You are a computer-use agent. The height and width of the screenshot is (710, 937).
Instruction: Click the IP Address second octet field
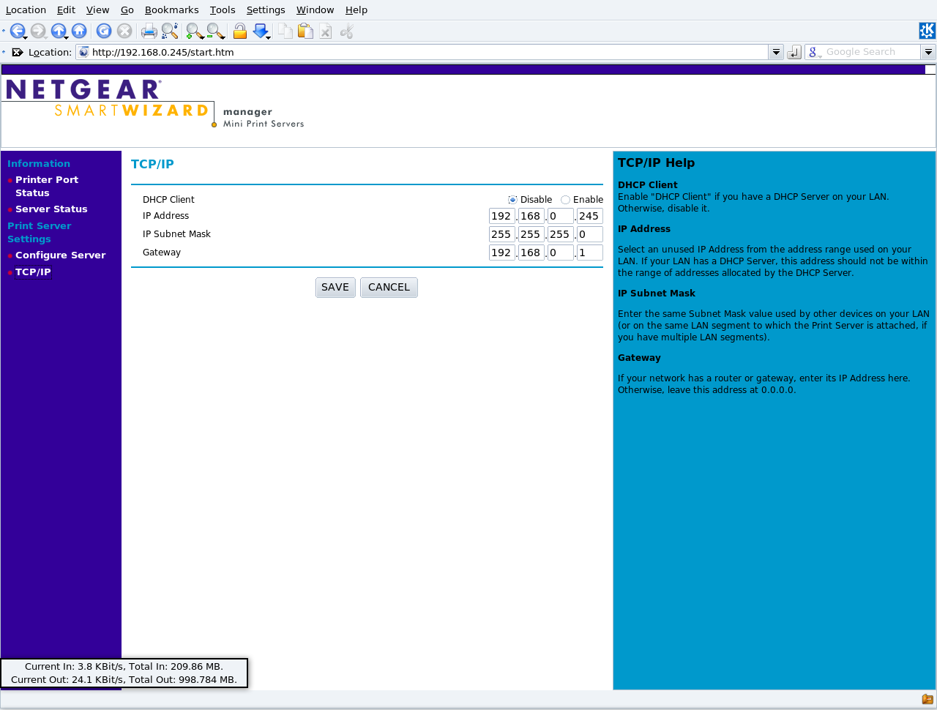[x=531, y=216]
